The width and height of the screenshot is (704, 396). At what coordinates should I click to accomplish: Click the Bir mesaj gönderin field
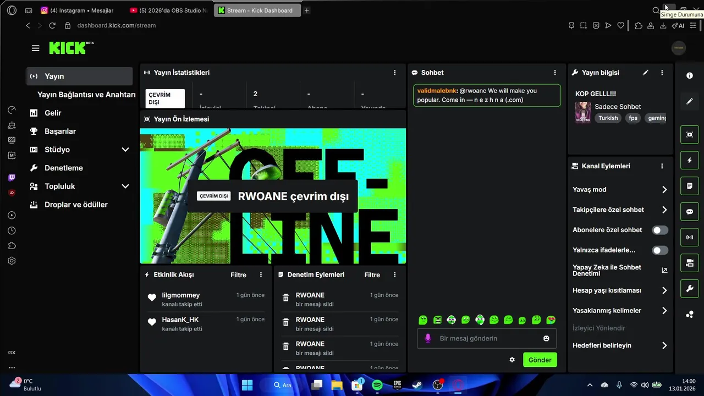pos(486,338)
